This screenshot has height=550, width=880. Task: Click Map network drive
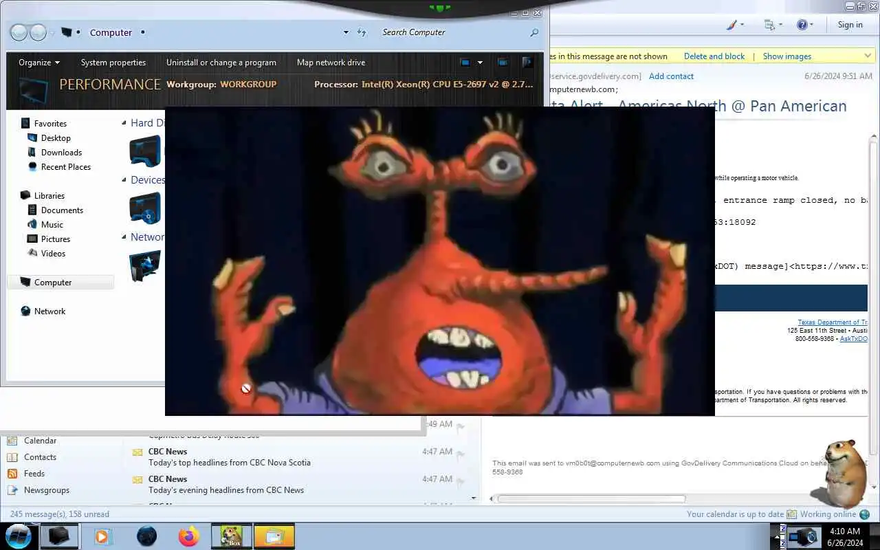pos(331,63)
